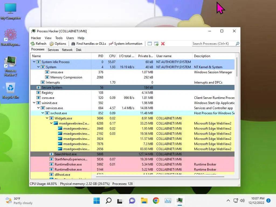Click the My Computer desktop icon
The height and width of the screenshot is (207, 276).
11,11
